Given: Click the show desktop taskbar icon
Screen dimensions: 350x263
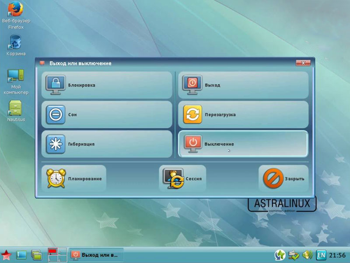Looking at the screenshot, I should pos(21,255).
